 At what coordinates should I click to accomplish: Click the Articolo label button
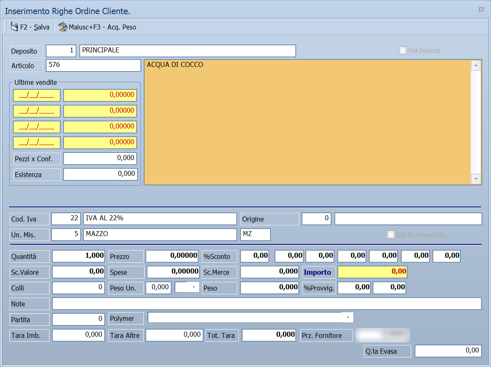pos(26,66)
